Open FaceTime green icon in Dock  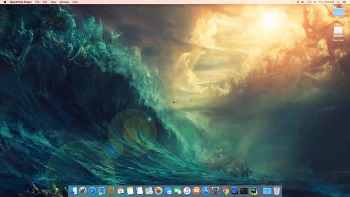(x=177, y=191)
